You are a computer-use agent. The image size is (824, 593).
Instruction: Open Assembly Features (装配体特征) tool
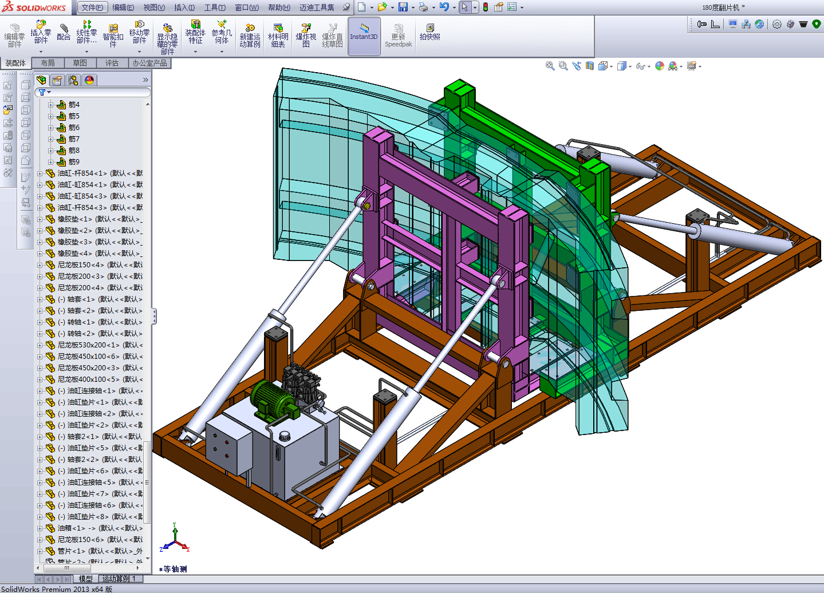coord(195,32)
